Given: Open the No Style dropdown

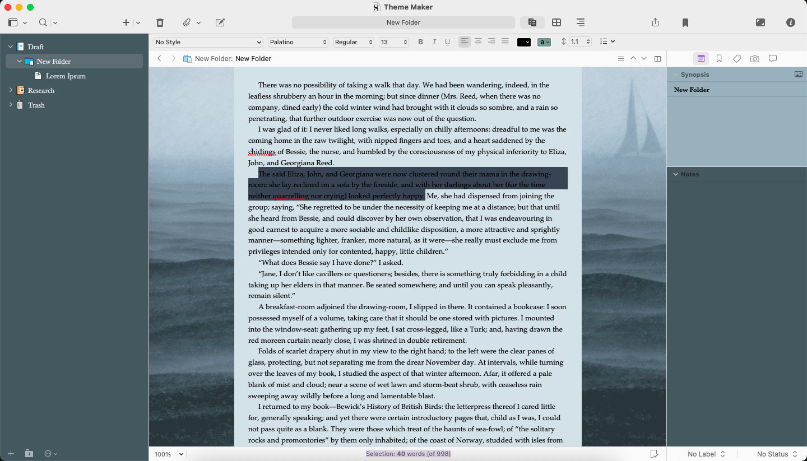Looking at the screenshot, I should click(207, 42).
